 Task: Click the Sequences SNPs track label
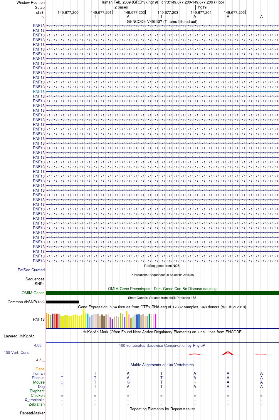(35, 281)
